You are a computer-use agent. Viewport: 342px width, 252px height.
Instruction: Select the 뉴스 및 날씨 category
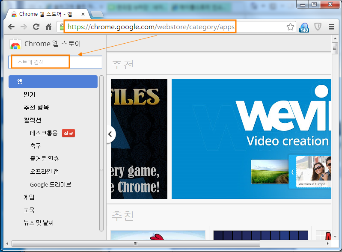click(x=39, y=223)
